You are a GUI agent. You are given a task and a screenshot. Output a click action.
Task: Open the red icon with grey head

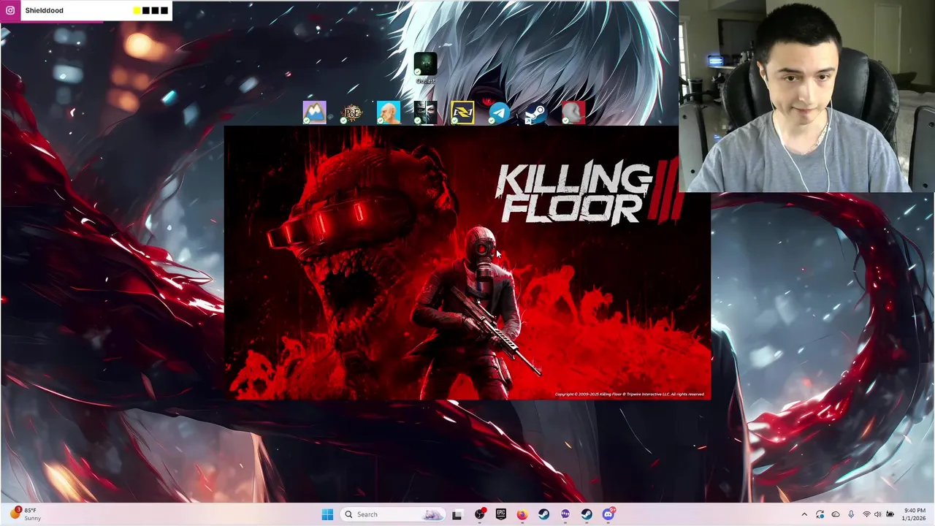tap(573, 113)
